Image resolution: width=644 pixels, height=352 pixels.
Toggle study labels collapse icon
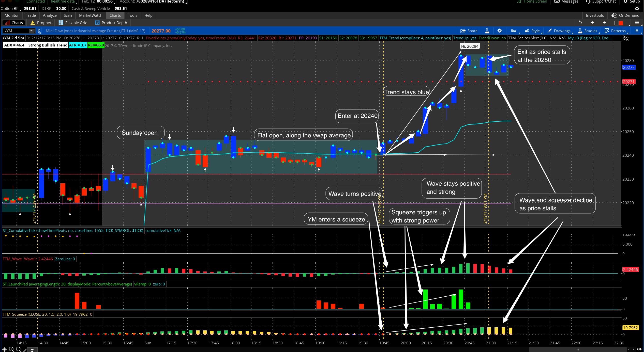626,38
